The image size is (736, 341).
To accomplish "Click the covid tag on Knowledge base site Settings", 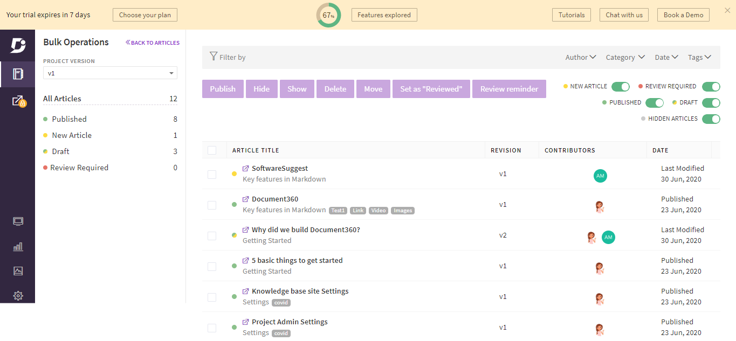I will (281, 303).
